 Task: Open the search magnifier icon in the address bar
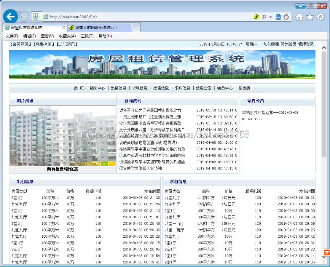(263, 17)
